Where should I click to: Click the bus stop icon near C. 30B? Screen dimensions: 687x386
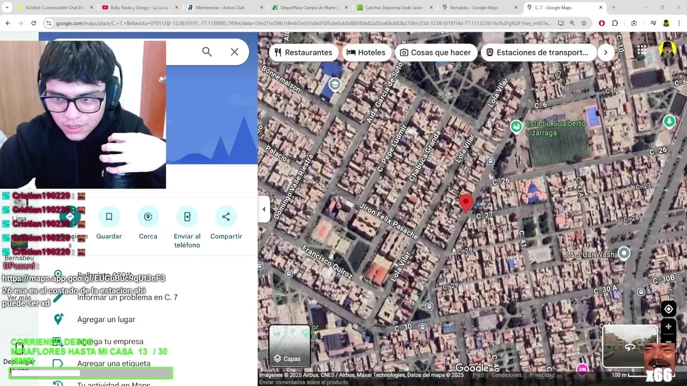tap(641, 292)
